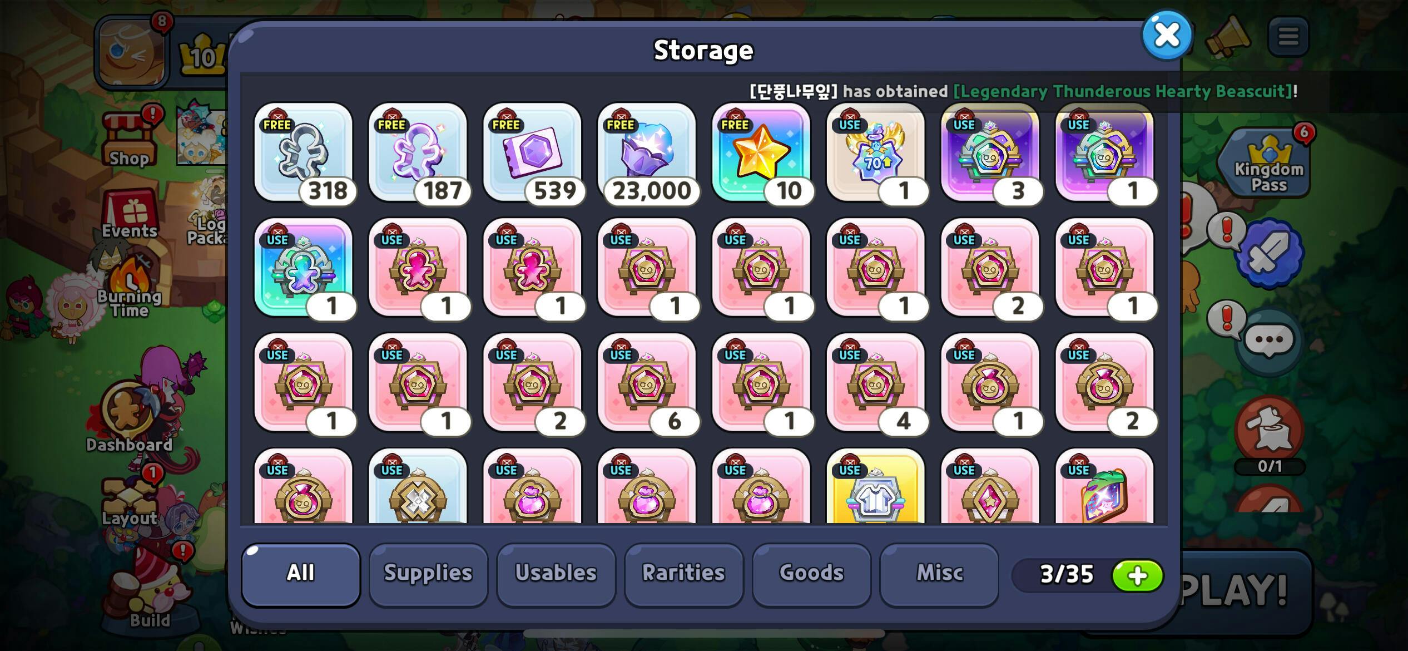
Task: Open the Rarities tab
Action: [684, 574]
